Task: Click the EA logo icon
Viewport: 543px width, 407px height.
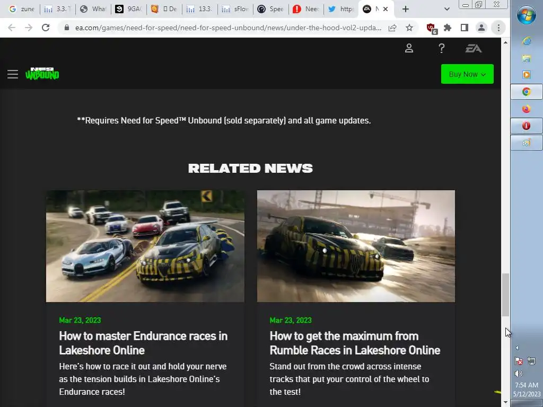Action: [474, 48]
